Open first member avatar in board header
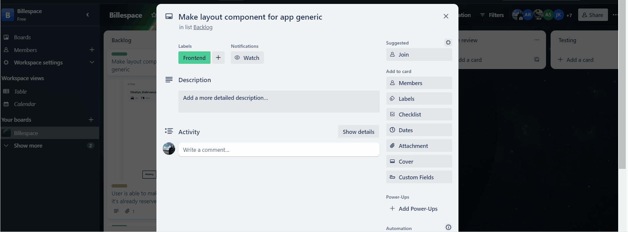628x232 pixels. (517, 15)
